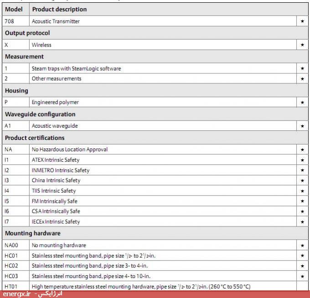This screenshot has height=298, width=310.
Task: Click the star for TIIS Intrinsic Safety
Action: (302, 191)
